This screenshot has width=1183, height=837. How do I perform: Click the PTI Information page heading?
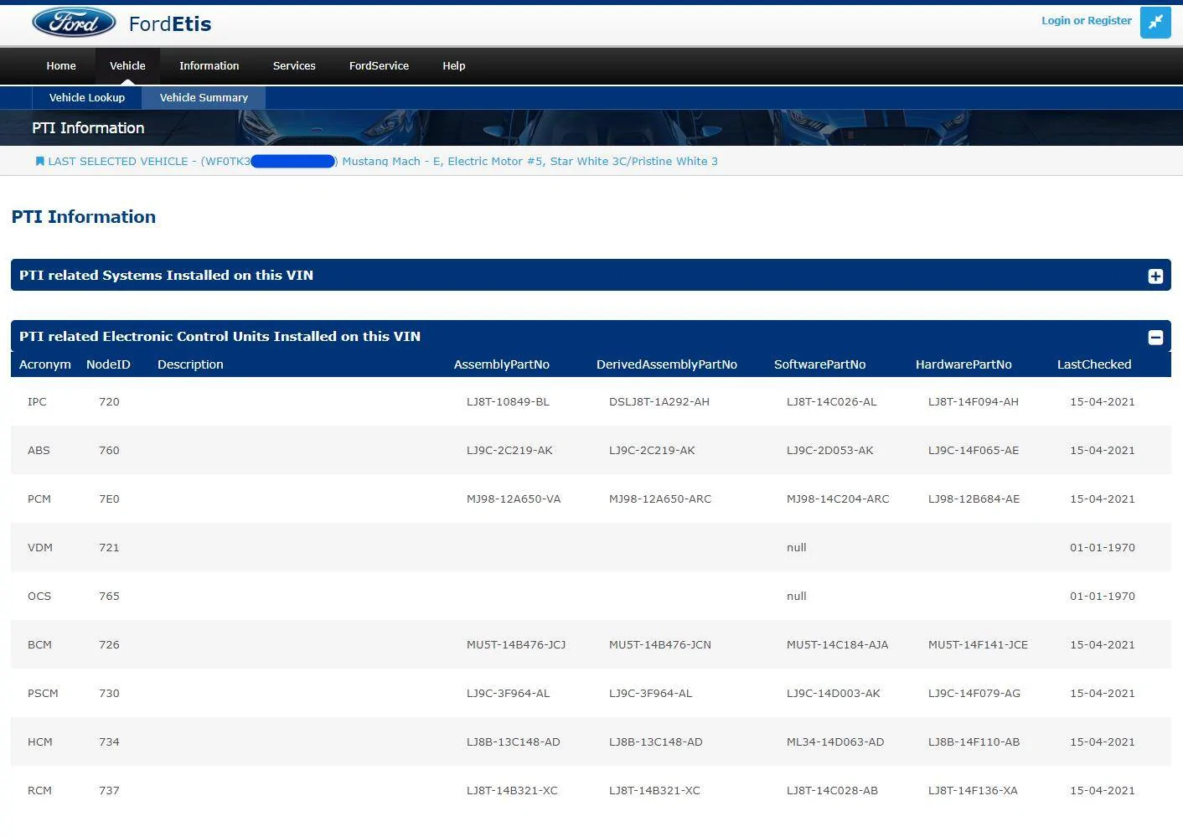click(x=84, y=217)
